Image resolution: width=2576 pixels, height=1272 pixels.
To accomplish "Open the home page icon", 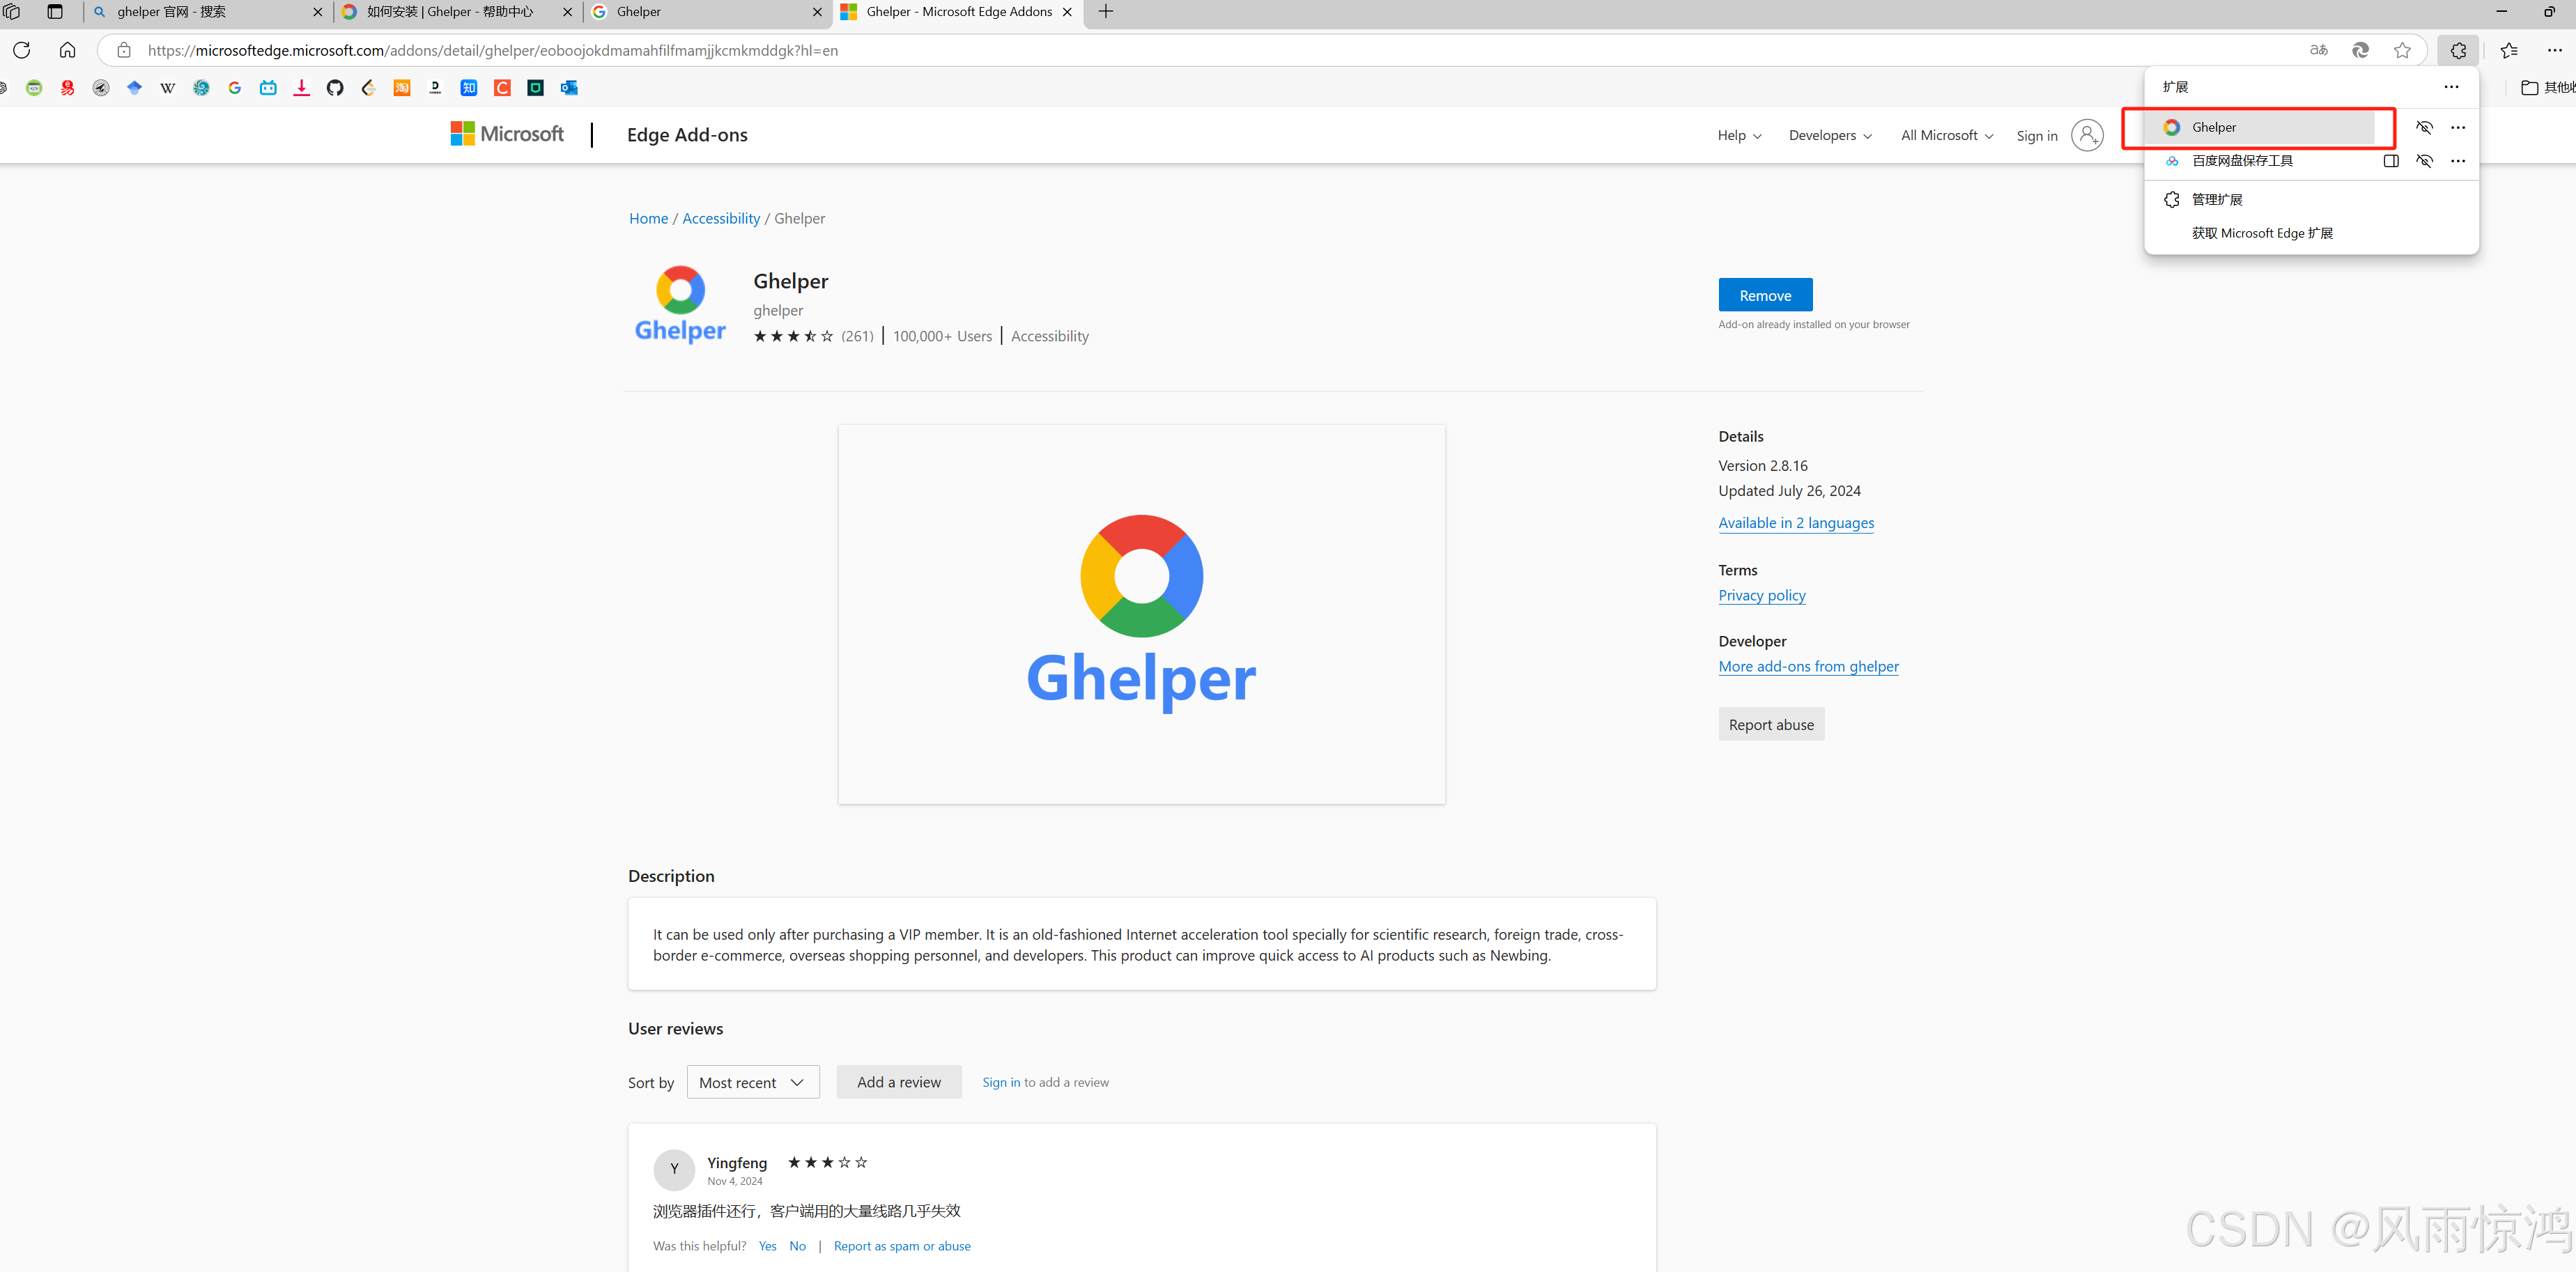I will pos(67,50).
